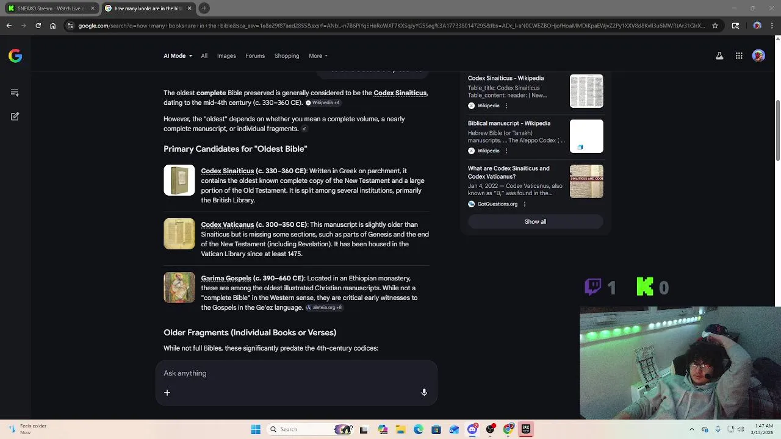
Task: Open the AI Mode history sidebar icon
Action: click(15, 93)
